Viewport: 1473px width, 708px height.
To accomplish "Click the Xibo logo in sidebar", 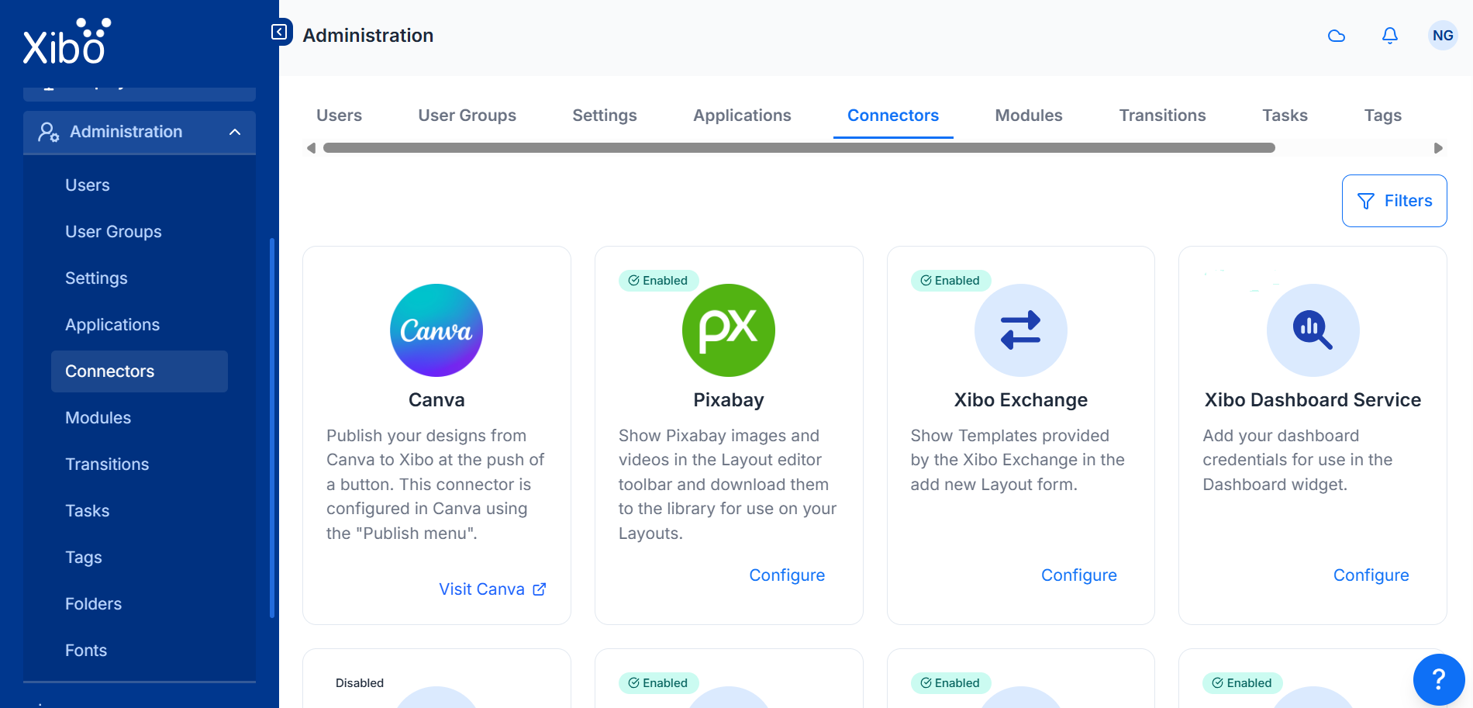I will pyautogui.click(x=67, y=41).
